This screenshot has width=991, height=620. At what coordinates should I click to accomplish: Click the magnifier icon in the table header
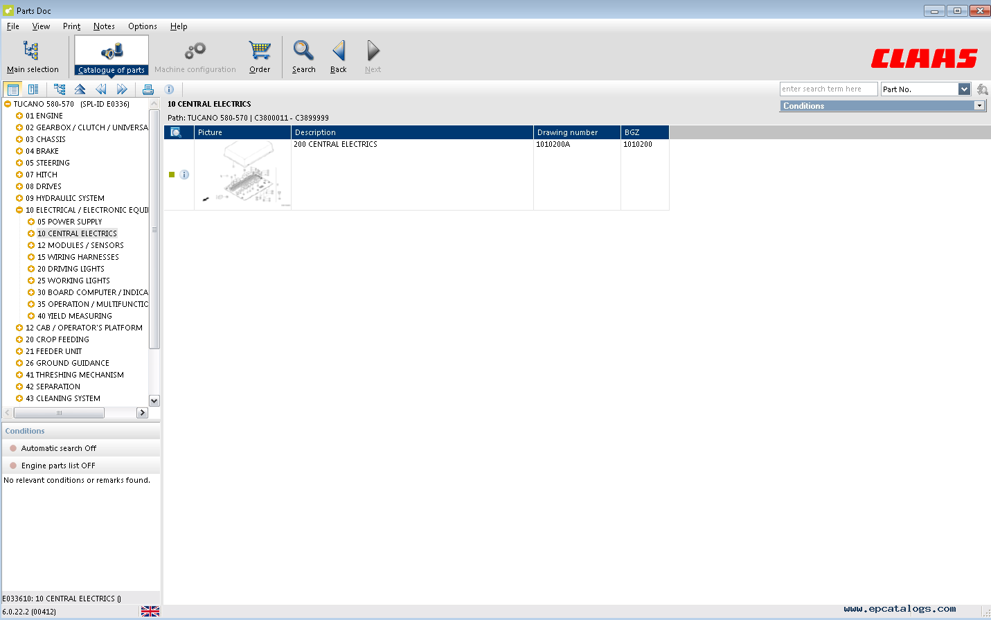pos(176,132)
